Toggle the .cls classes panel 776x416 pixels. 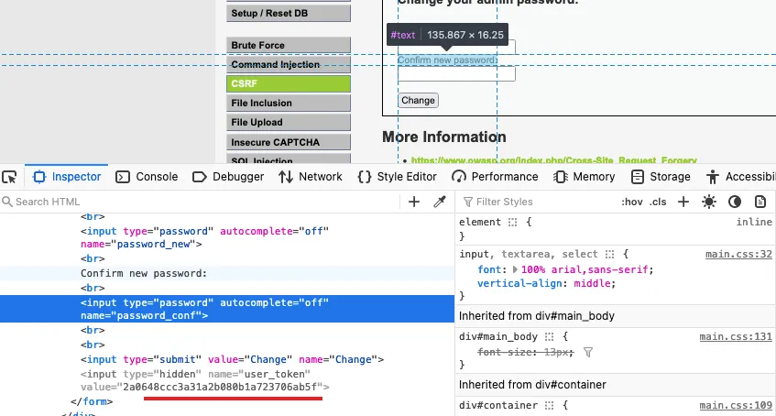tap(658, 203)
